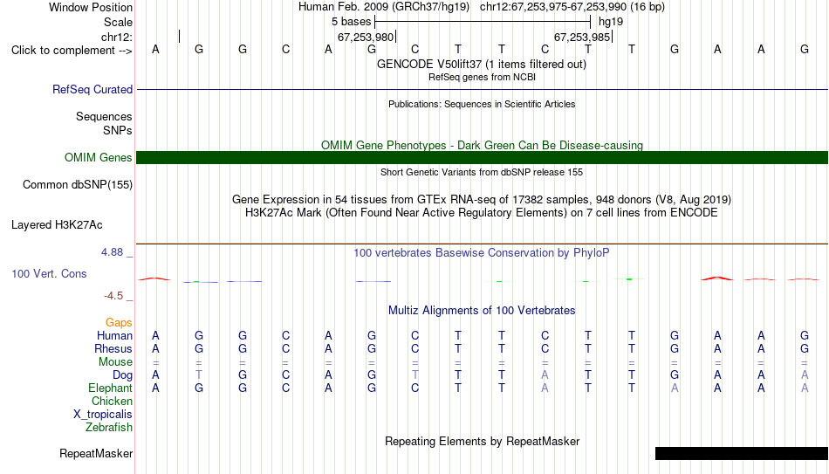Click '100 vertebrates Basewise Conservation by PhyloP' title
829x474 pixels.
[x=482, y=253]
